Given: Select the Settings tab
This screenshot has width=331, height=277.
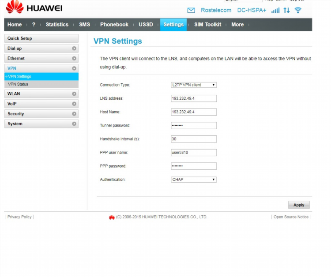Looking at the screenshot, I should (x=173, y=24).
